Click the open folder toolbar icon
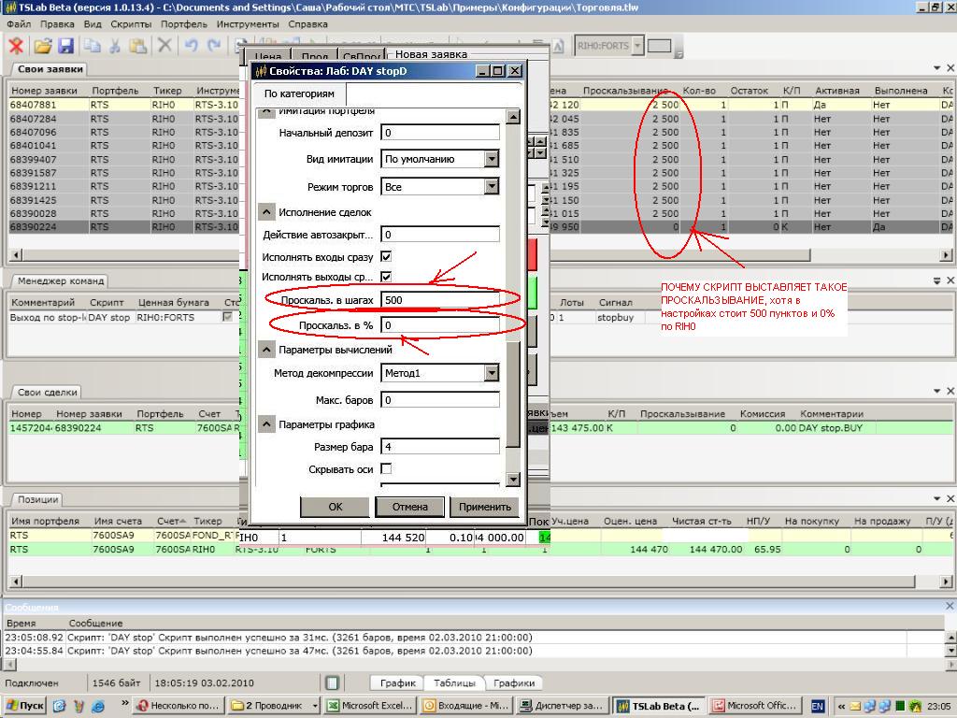This screenshot has height=718, width=957. pyautogui.click(x=43, y=45)
